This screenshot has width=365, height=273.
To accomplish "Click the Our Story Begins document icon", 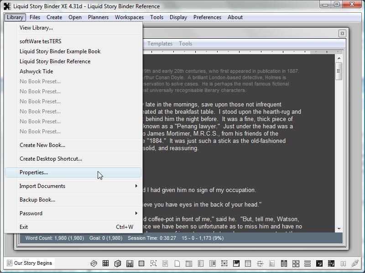I will click(9, 263).
